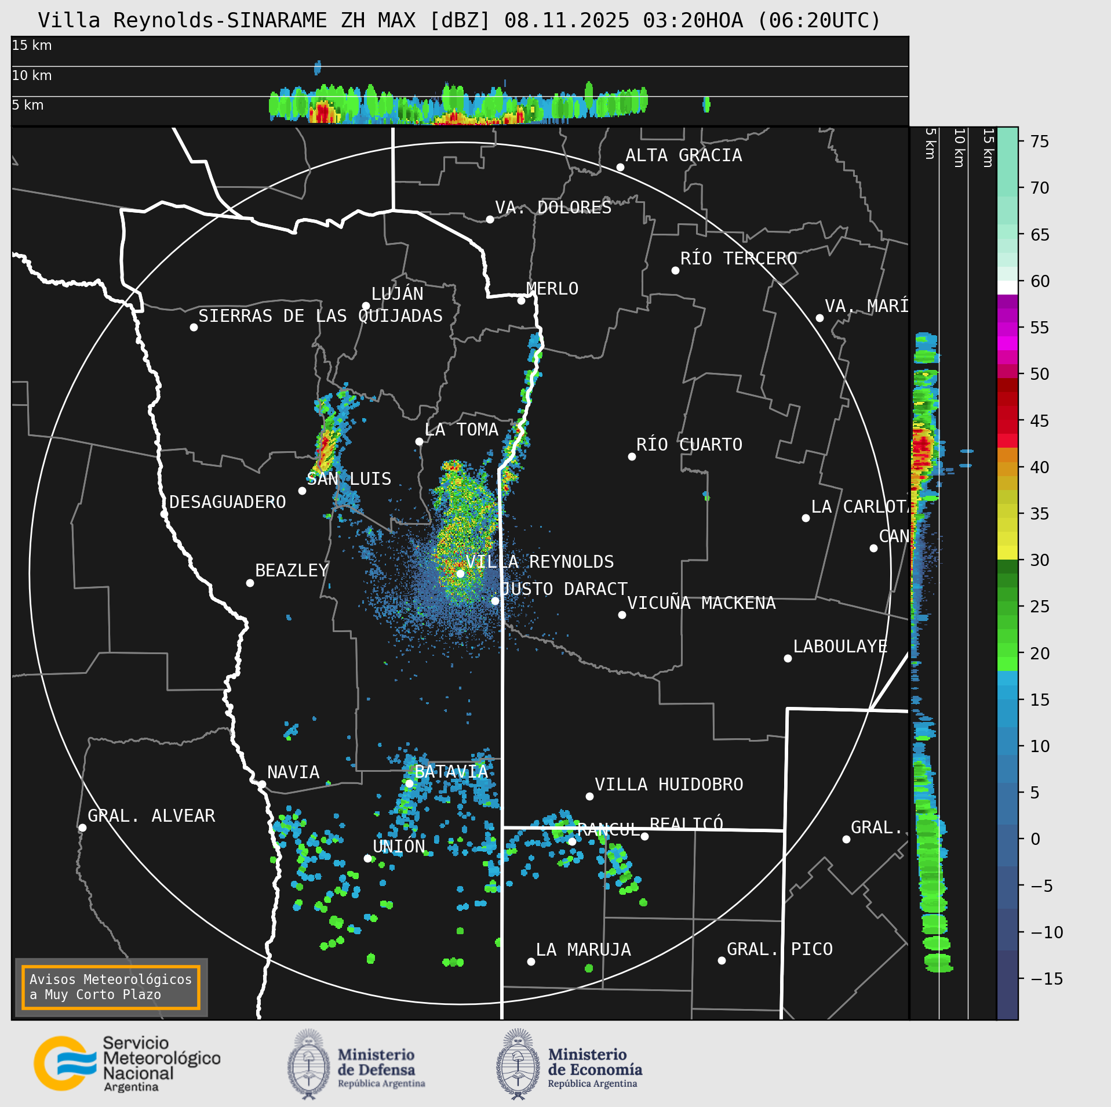Click the La Maruja marker dot
The height and width of the screenshot is (1107, 1111).
[531, 961]
